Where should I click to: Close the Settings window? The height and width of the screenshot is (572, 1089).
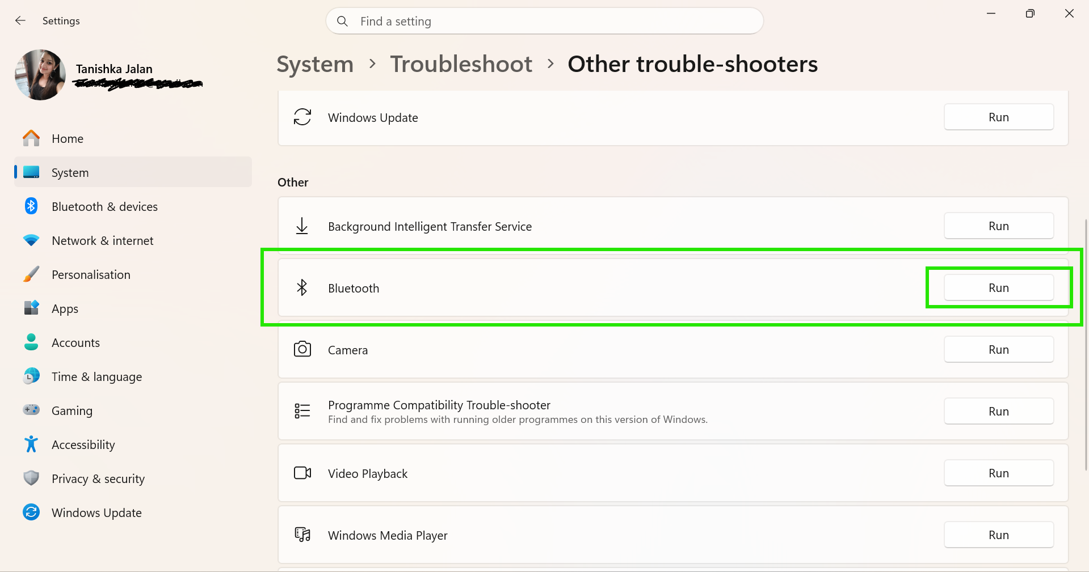(1069, 14)
